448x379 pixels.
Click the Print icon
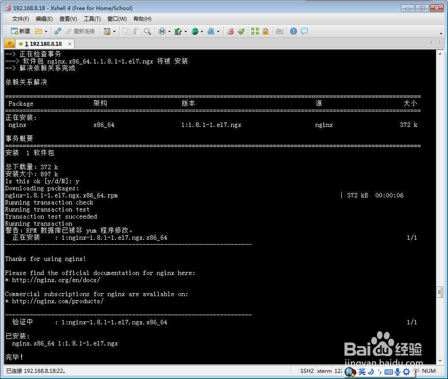[x=162, y=31]
